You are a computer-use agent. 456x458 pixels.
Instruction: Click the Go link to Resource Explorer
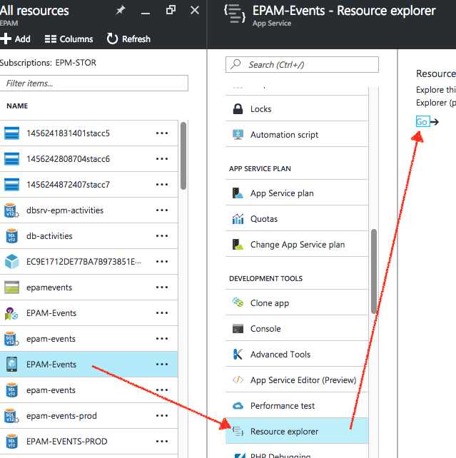[422, 121]
